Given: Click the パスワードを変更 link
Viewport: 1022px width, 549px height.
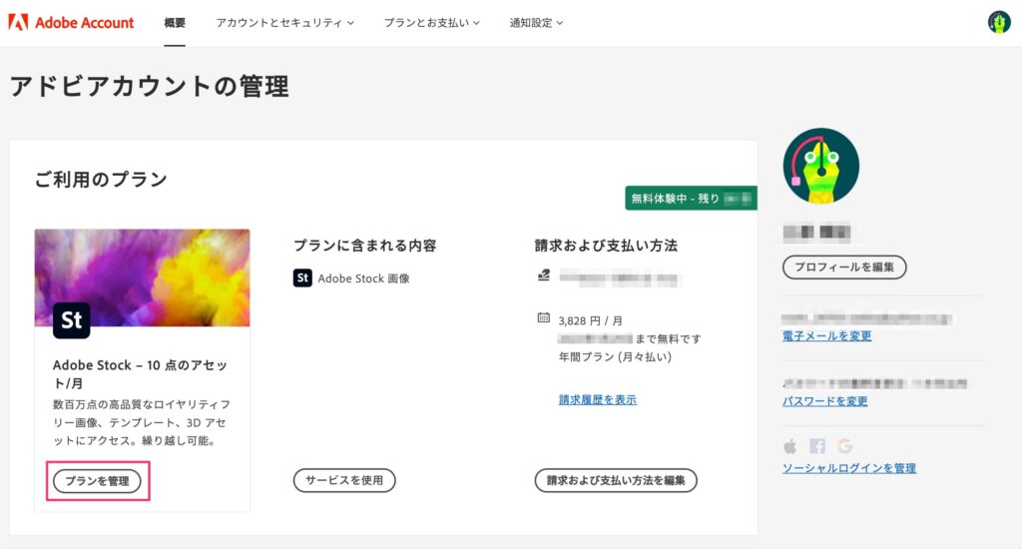Looking at the screenshot, I should pyautogui.click(x=825, y=401).
